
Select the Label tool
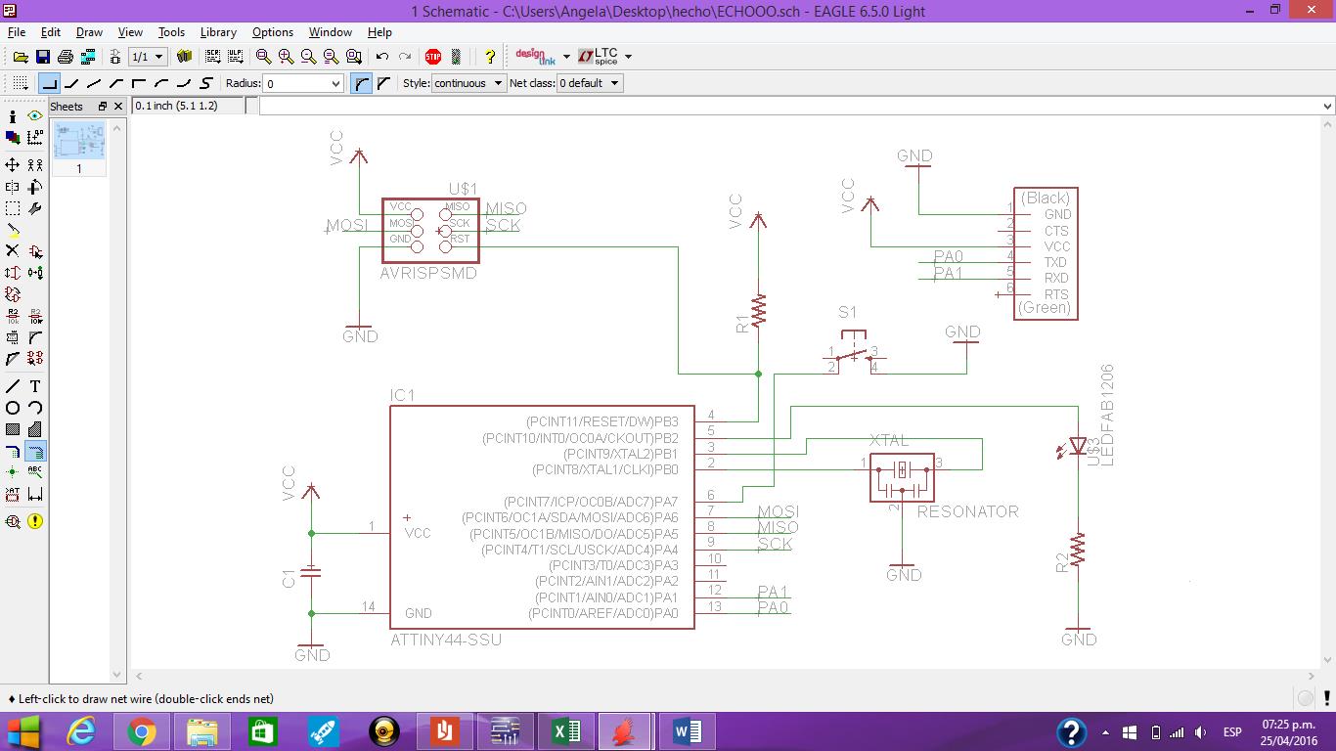pos(35,472)
